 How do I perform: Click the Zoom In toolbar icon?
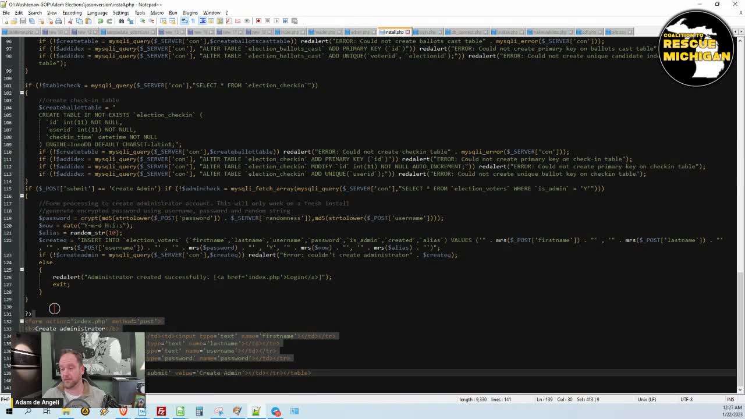pos(142,21)
